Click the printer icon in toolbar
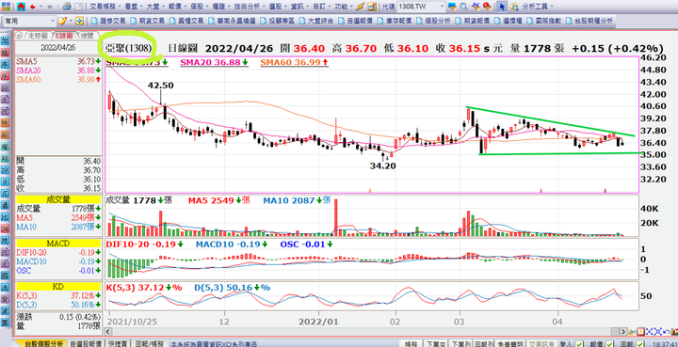The width and height of the screenshot is (678, 347). [67, 7]
